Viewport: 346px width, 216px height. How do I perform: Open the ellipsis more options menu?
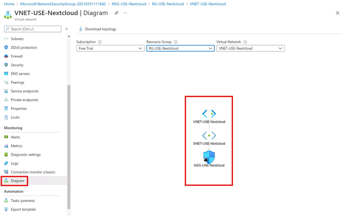pos(125,13)
